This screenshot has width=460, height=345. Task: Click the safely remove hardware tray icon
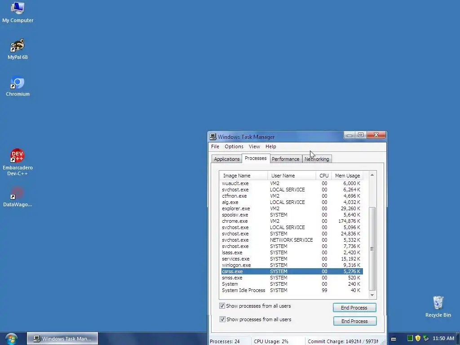426,338
